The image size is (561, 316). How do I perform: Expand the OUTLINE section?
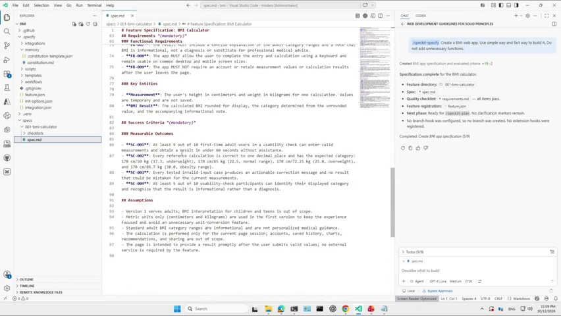point(26,280)
